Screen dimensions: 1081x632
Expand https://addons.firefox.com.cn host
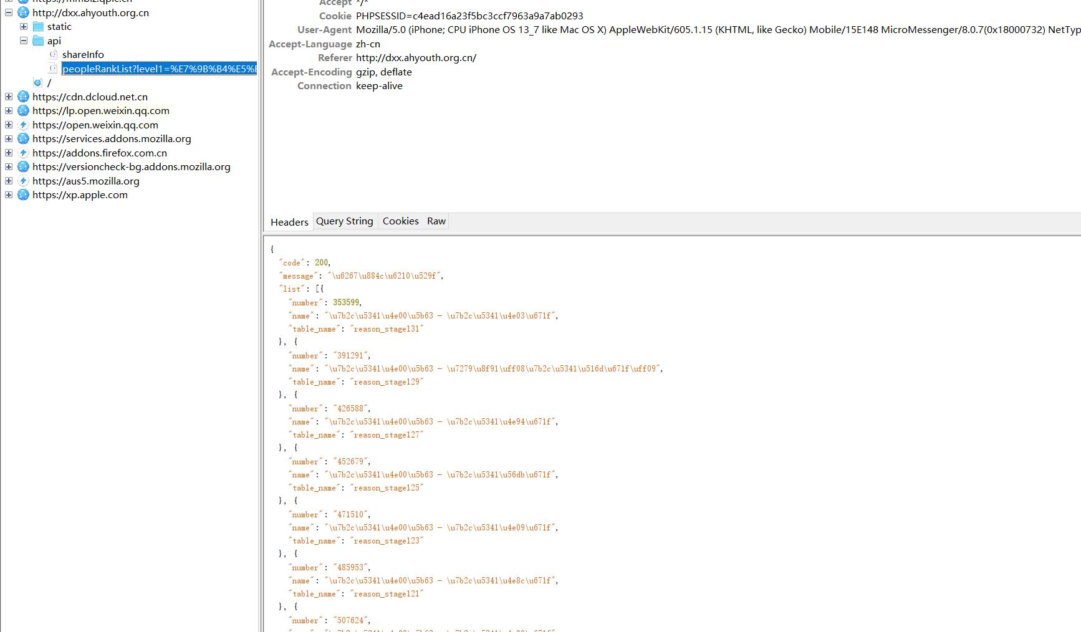click(9, 153)
